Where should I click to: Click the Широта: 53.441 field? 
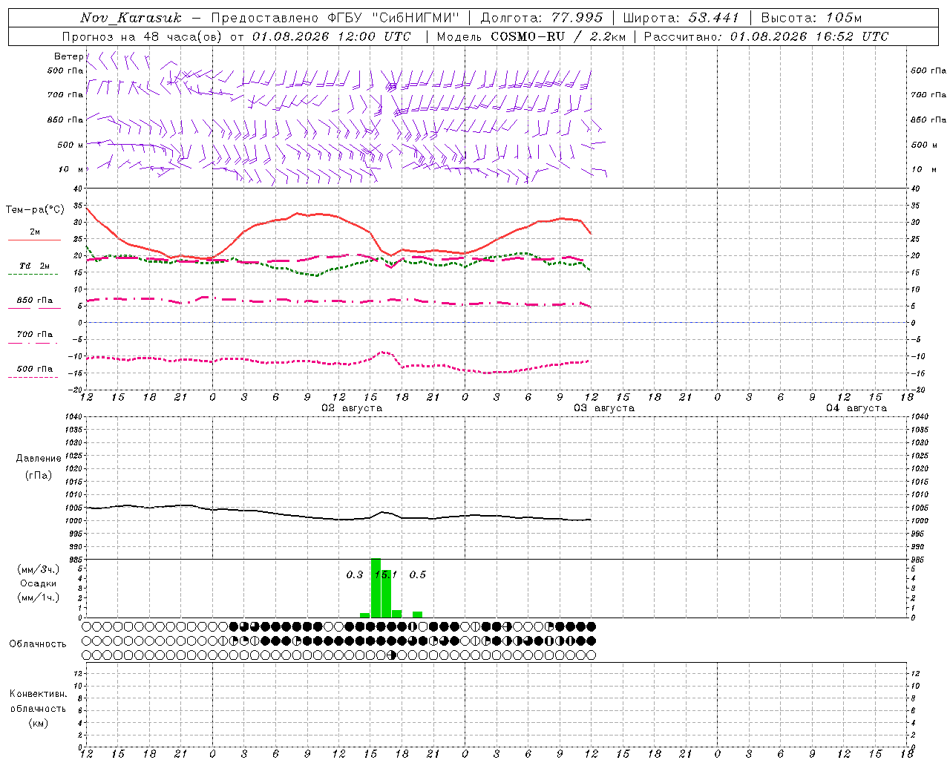(681, 18)
